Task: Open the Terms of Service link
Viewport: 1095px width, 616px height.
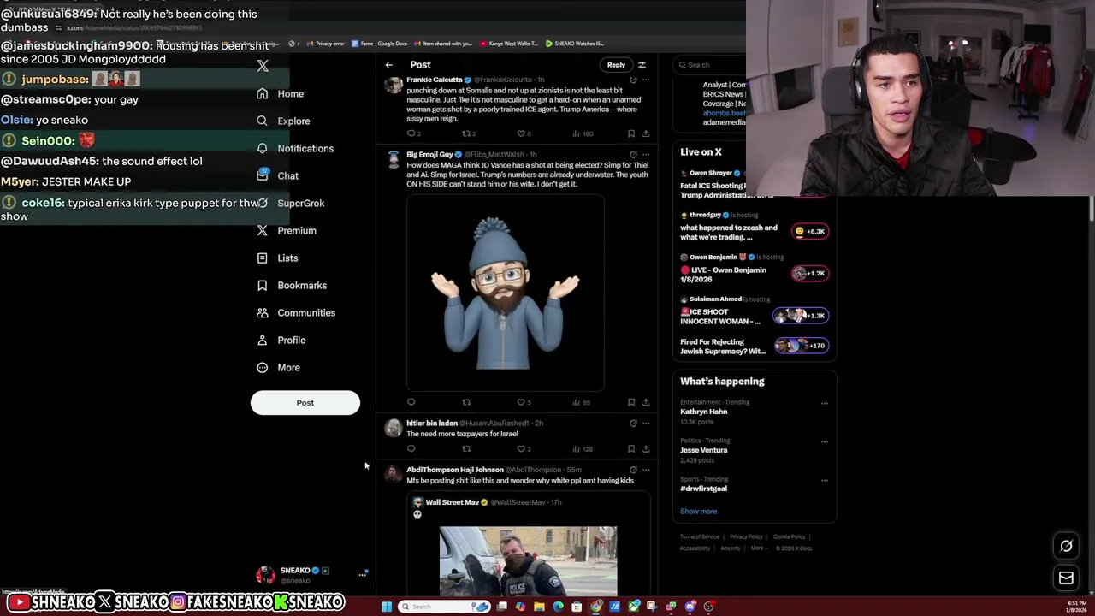Action: (x=700, y=537)
